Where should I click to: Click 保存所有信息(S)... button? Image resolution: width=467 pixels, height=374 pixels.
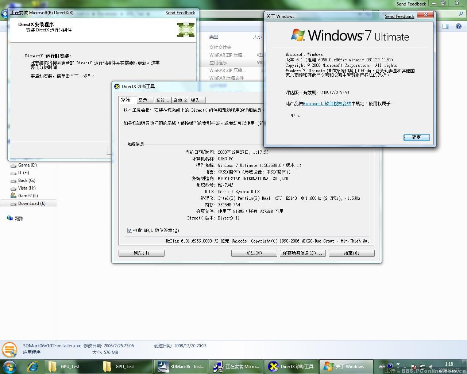click(x=303, y=253)
